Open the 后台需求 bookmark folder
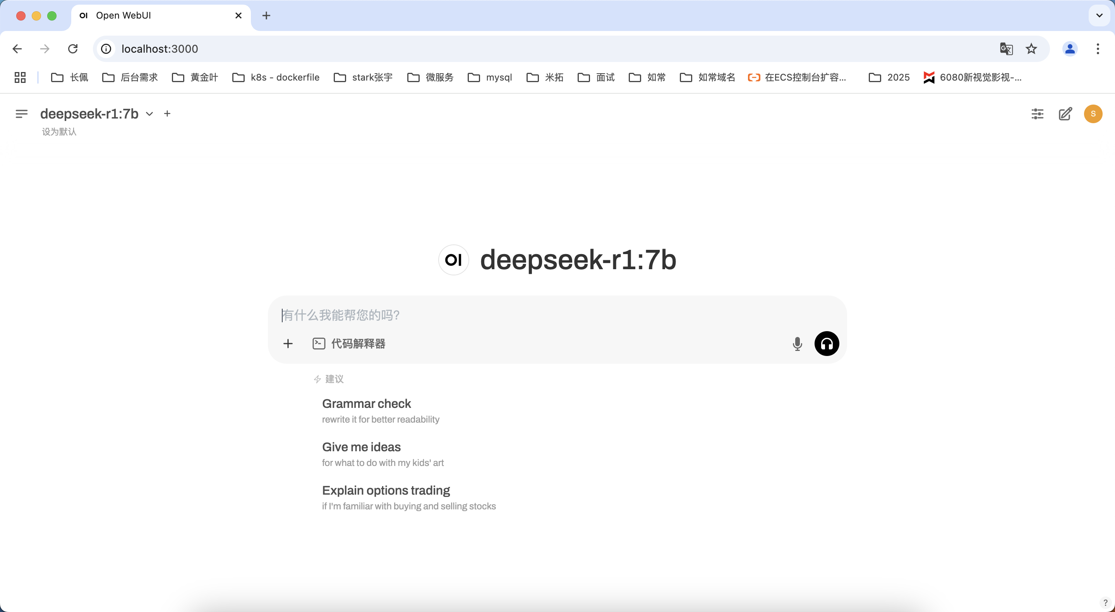This screenshot has width=1115, height=612. tap(130, 77)
